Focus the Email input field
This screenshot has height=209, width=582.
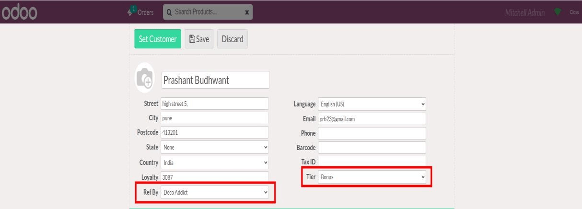(372, 119)
